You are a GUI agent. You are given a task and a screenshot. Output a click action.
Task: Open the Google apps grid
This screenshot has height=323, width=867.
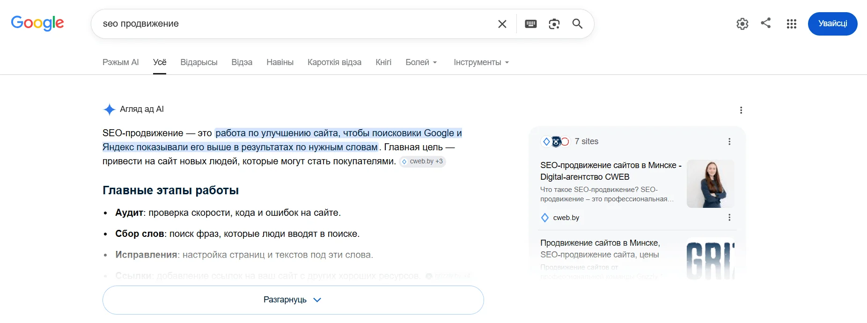coord(792,24)
